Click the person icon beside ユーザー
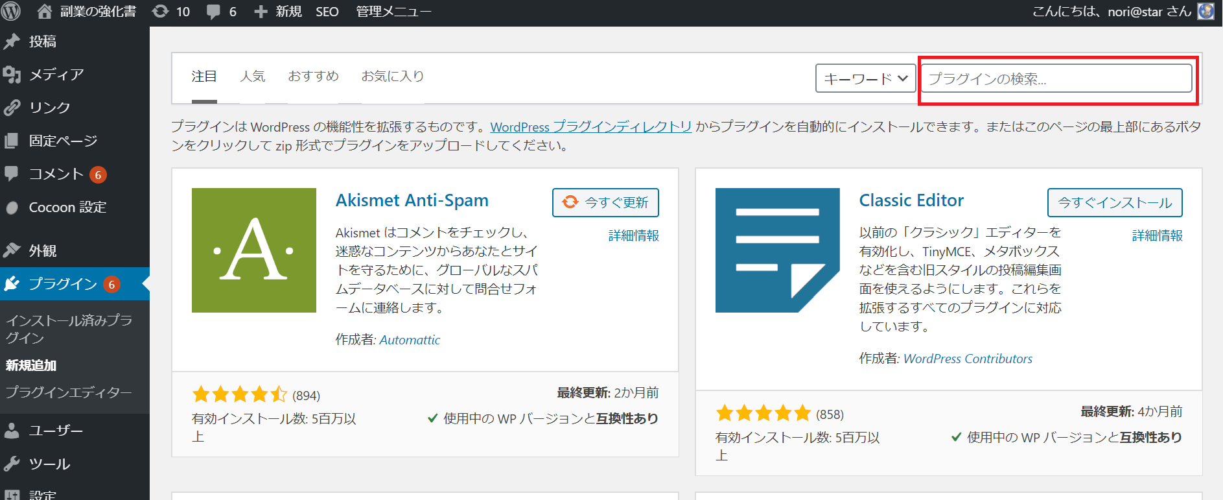Screen dimensions: 1223x500 pos(12,431)
